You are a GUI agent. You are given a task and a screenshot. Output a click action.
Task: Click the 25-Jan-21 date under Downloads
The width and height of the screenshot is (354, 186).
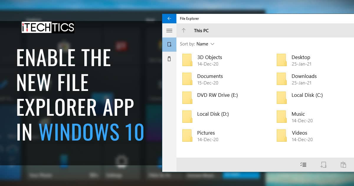(301, 83)
